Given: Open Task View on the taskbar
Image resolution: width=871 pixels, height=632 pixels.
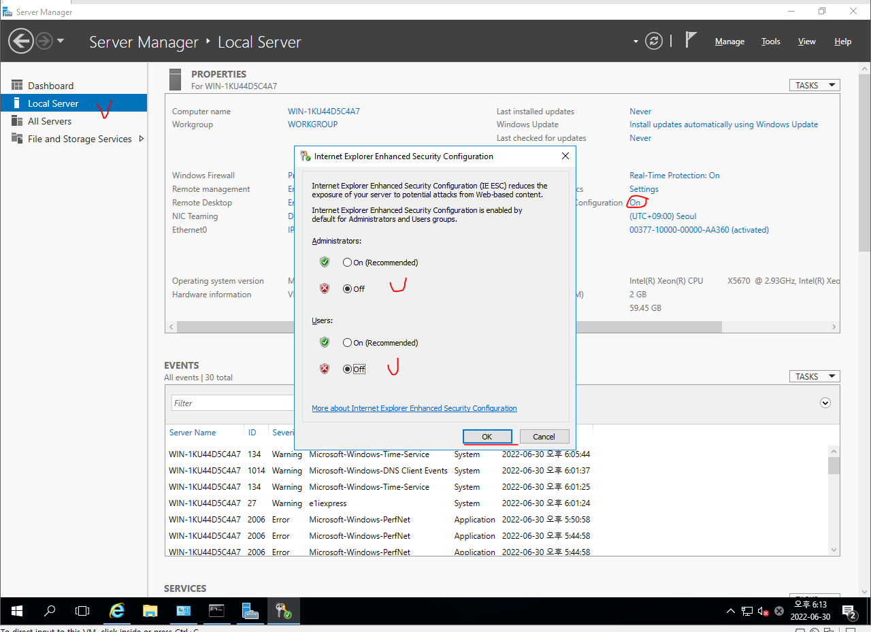Looking at the screenshot, I should (82, 611).
